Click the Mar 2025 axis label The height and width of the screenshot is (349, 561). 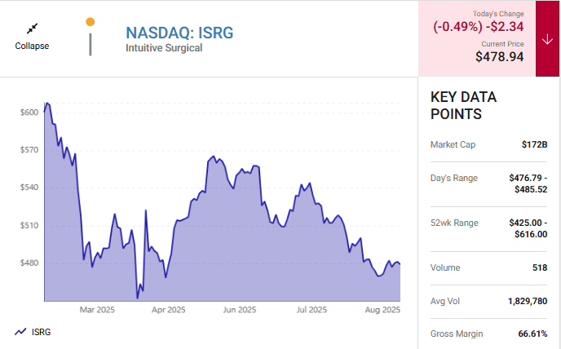coord(97,310)
